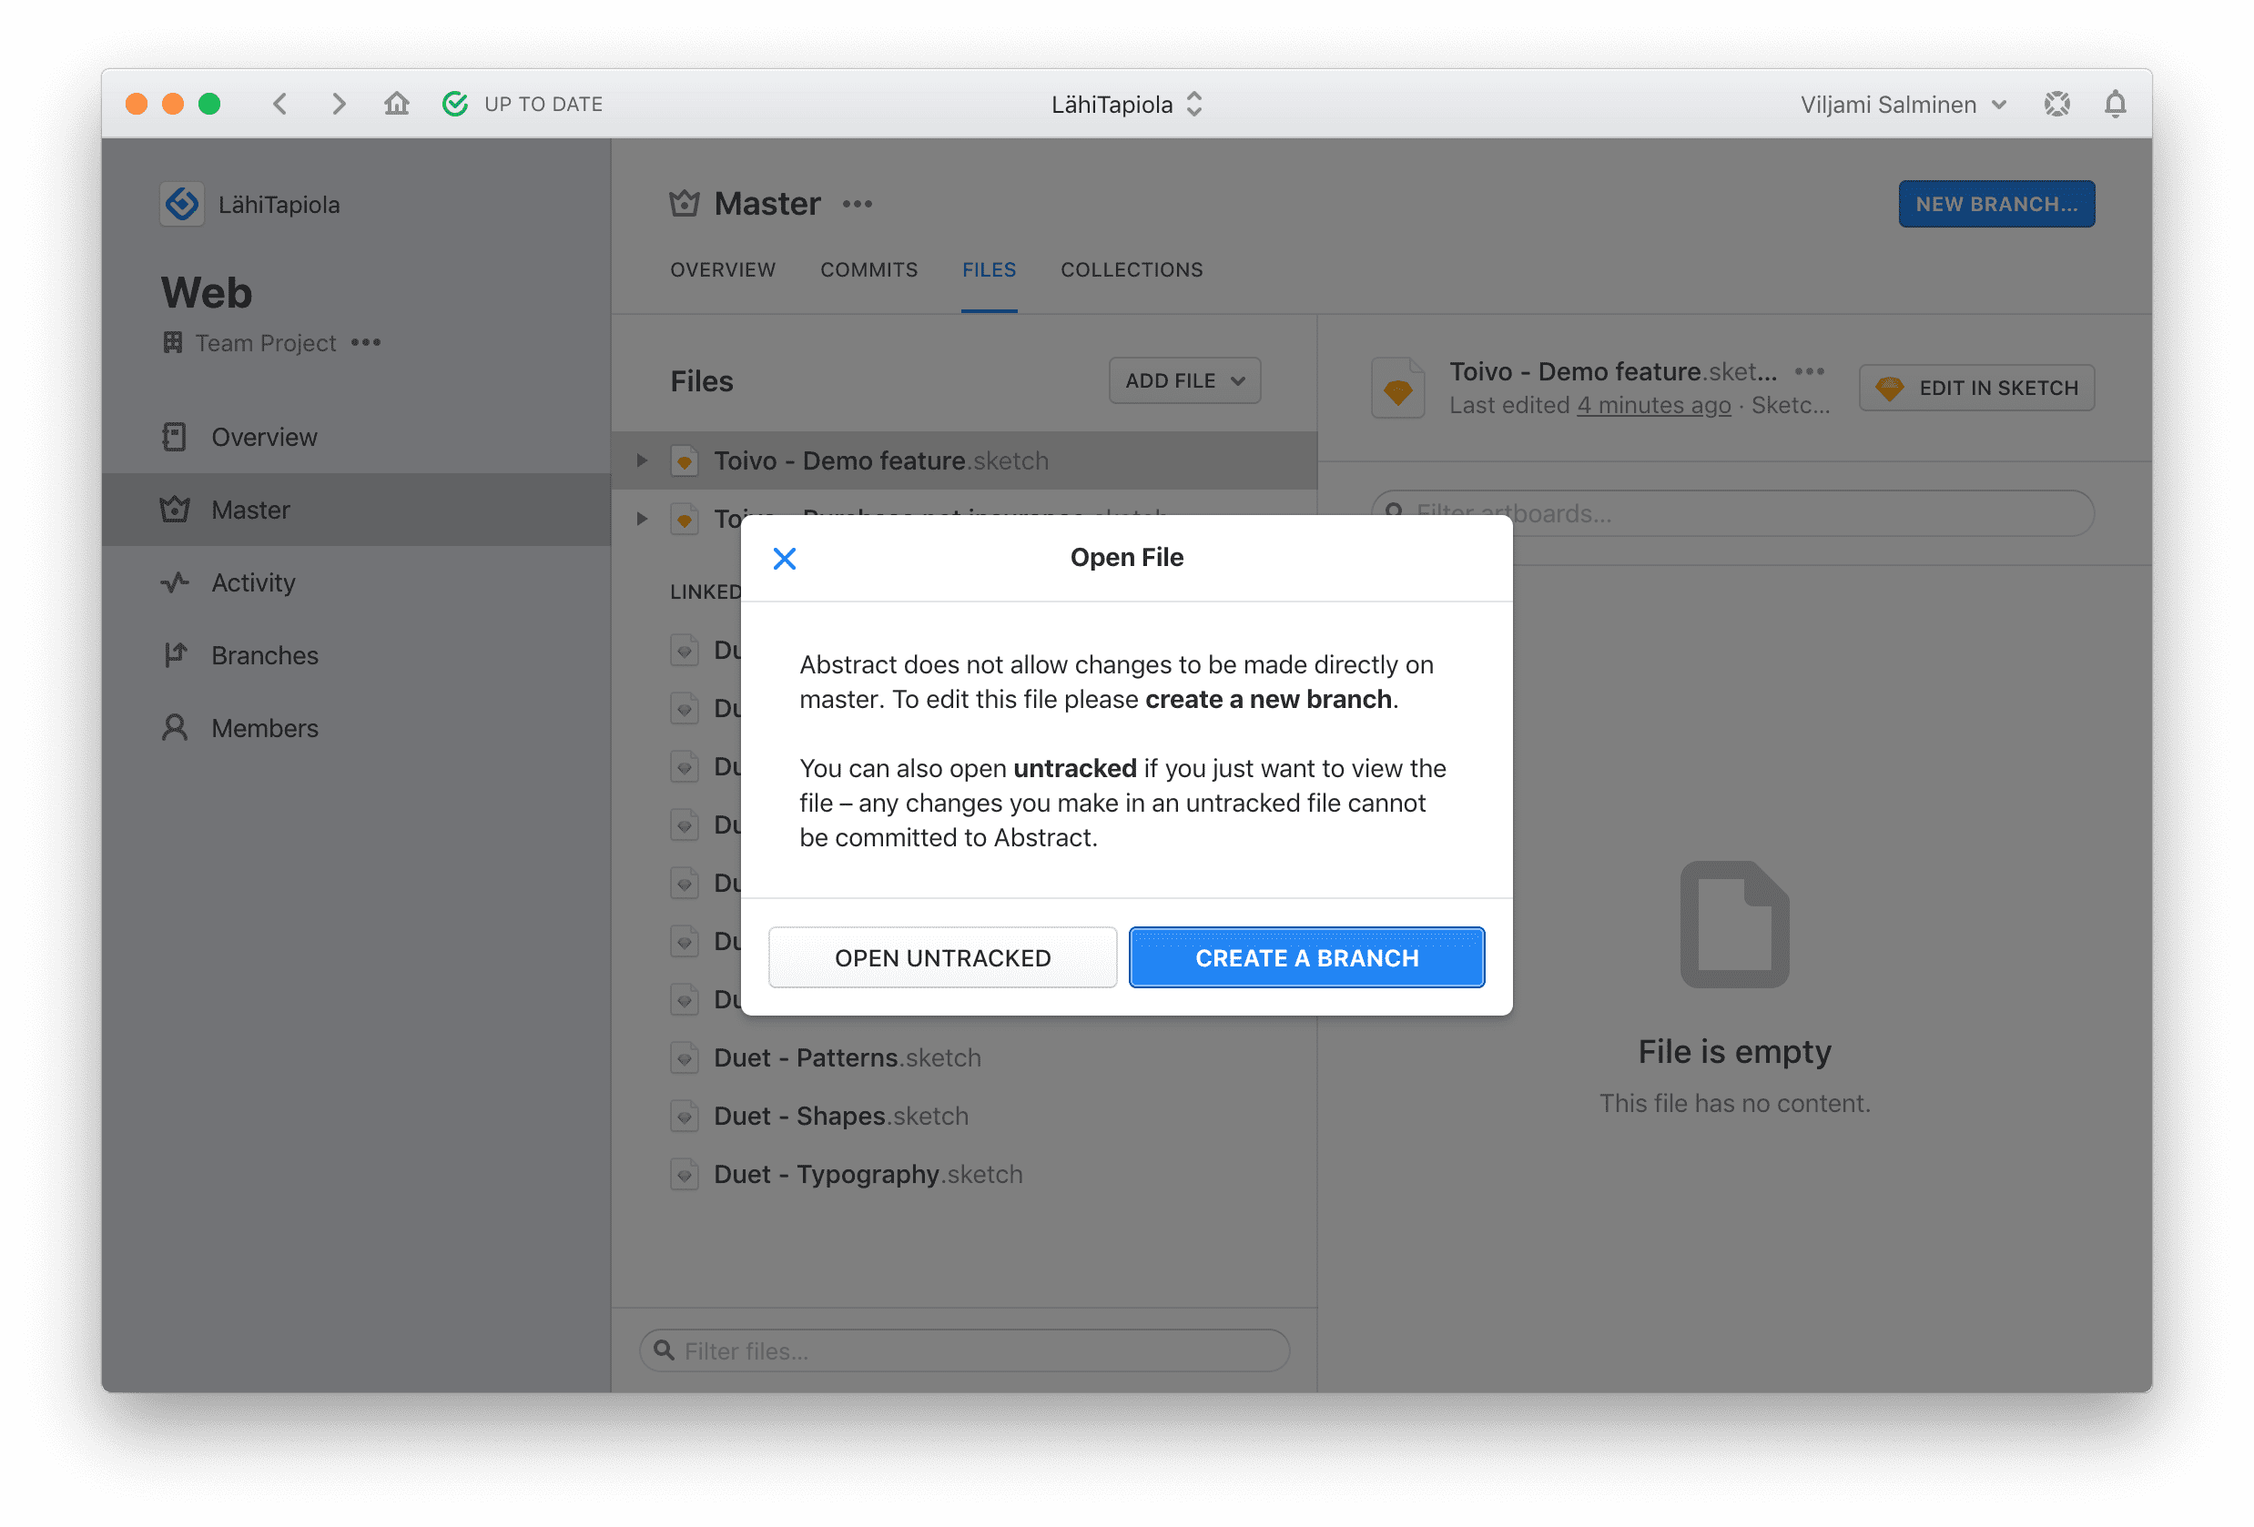
Task: Click the Web project title
Action: [x=207, y=292]
